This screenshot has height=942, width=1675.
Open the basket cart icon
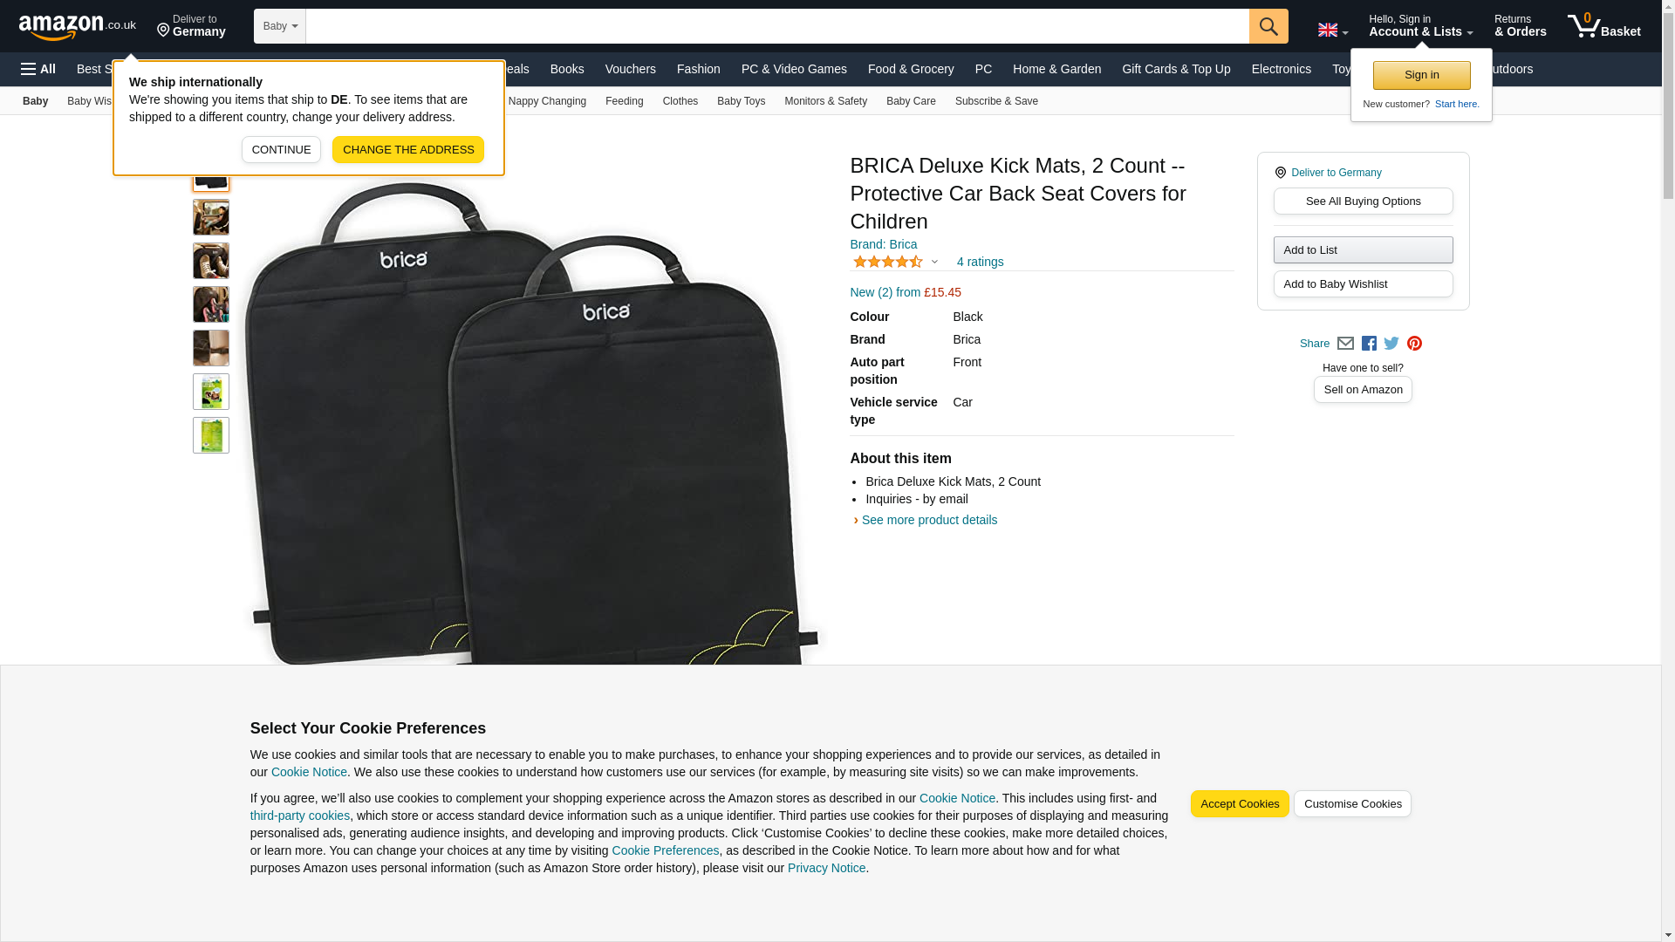(1603, 26)
